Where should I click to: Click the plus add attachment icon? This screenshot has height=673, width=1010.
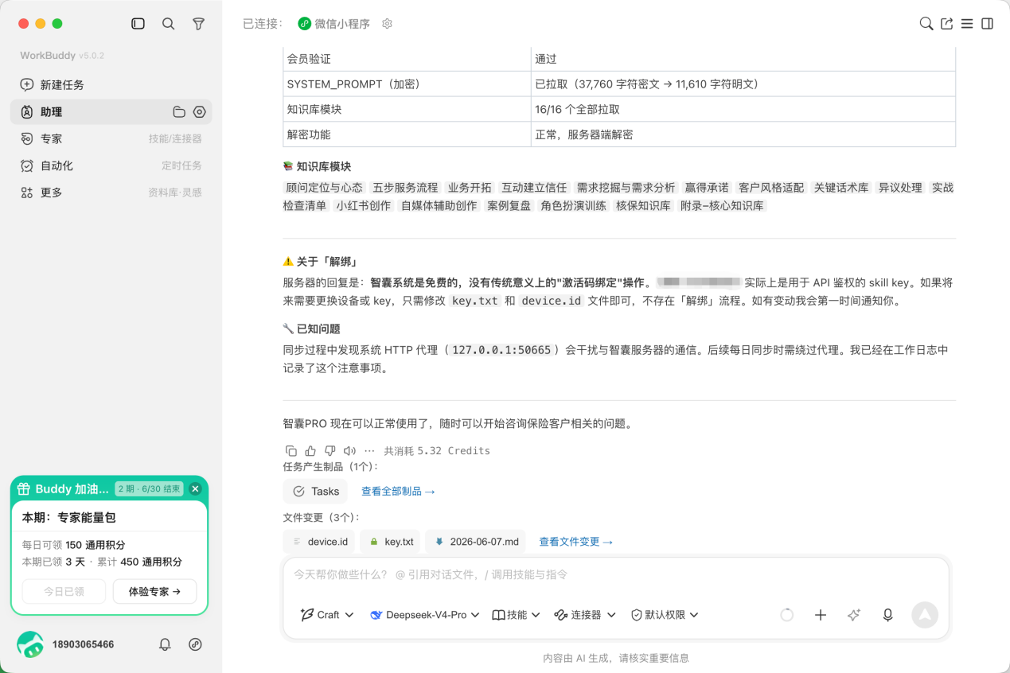click(821, 615)
